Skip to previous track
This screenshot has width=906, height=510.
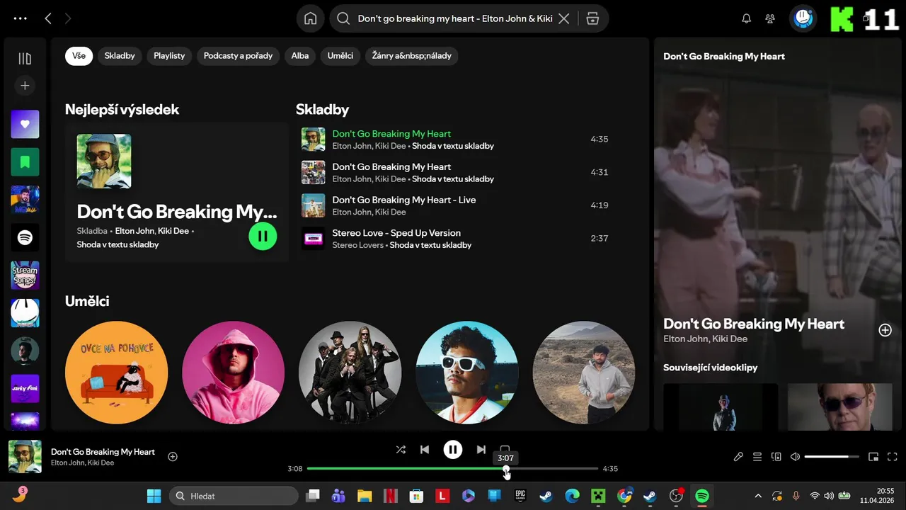point(425,450)
